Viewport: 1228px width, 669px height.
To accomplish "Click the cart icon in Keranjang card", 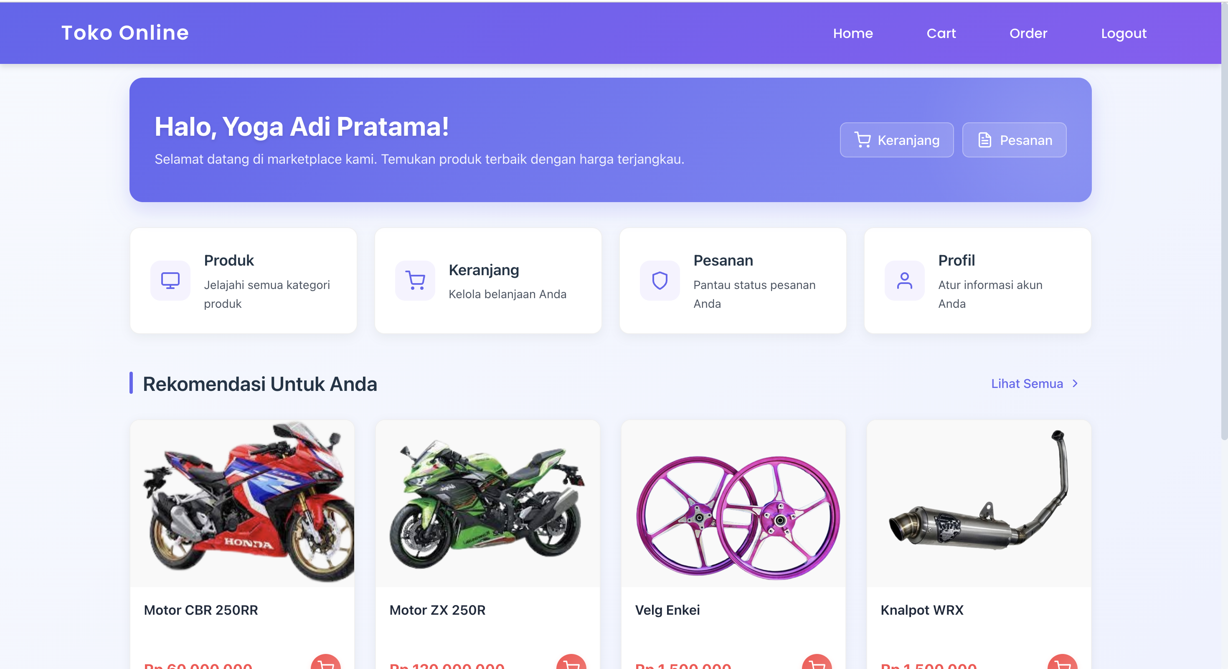I will point(415,281).
